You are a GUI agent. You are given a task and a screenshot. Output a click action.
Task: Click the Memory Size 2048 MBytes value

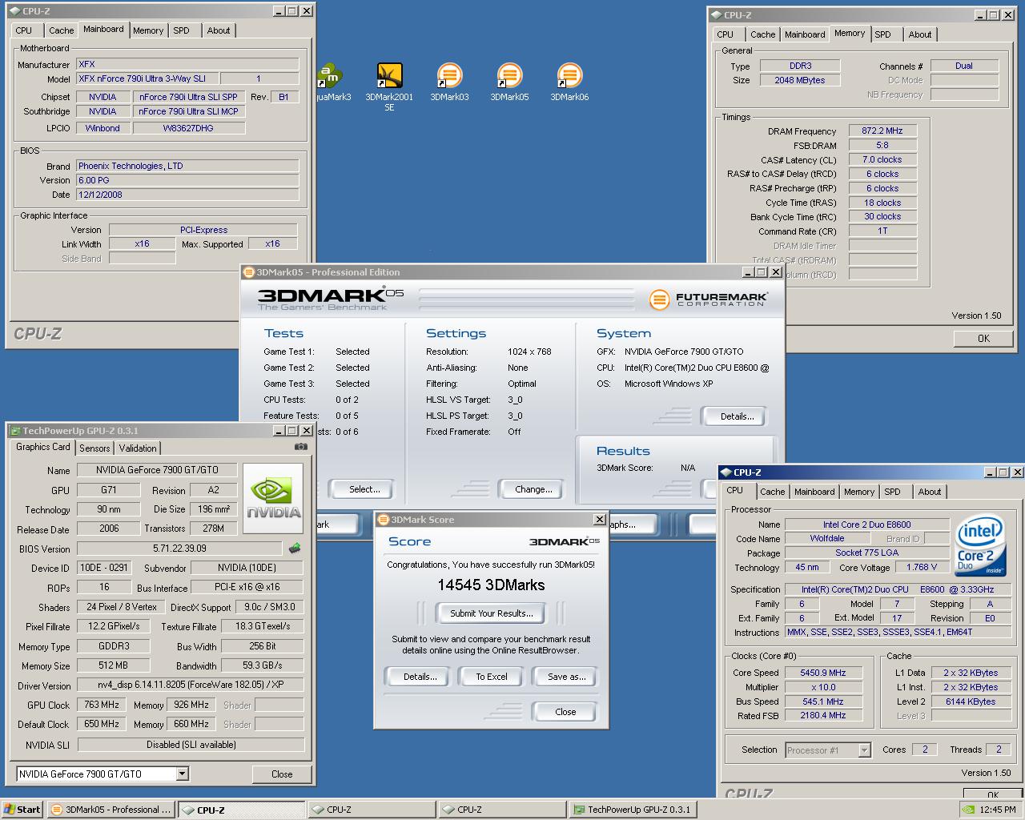(799, 80)
